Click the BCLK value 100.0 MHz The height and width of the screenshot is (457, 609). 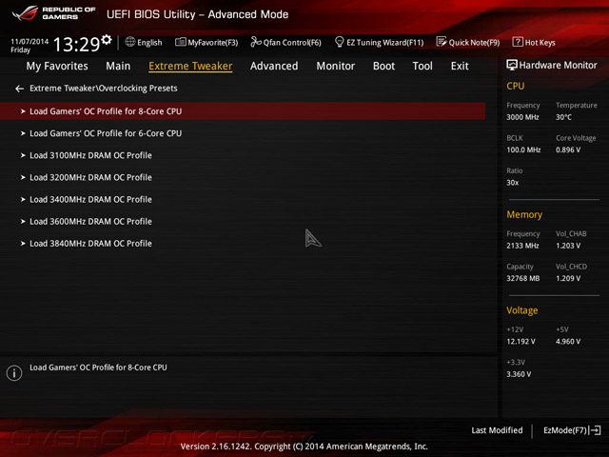pyautogui.click(x=523, y=150)
